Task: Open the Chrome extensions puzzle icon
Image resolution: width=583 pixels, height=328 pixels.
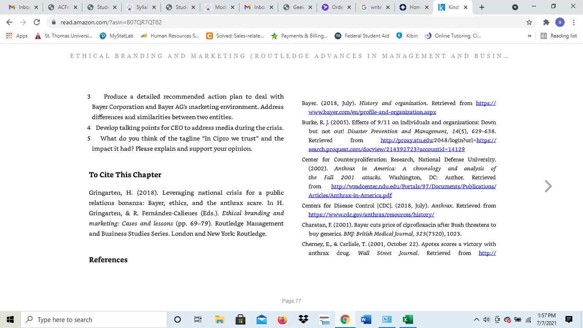Action: (546, 22)
